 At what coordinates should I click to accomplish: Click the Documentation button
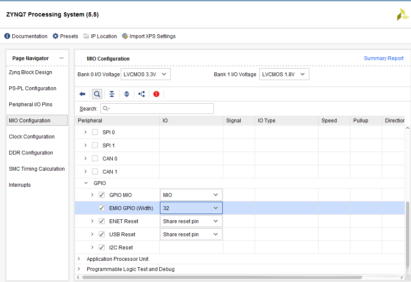click(x=26, y=36)
